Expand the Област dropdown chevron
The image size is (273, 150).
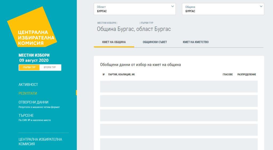point(172,7)
